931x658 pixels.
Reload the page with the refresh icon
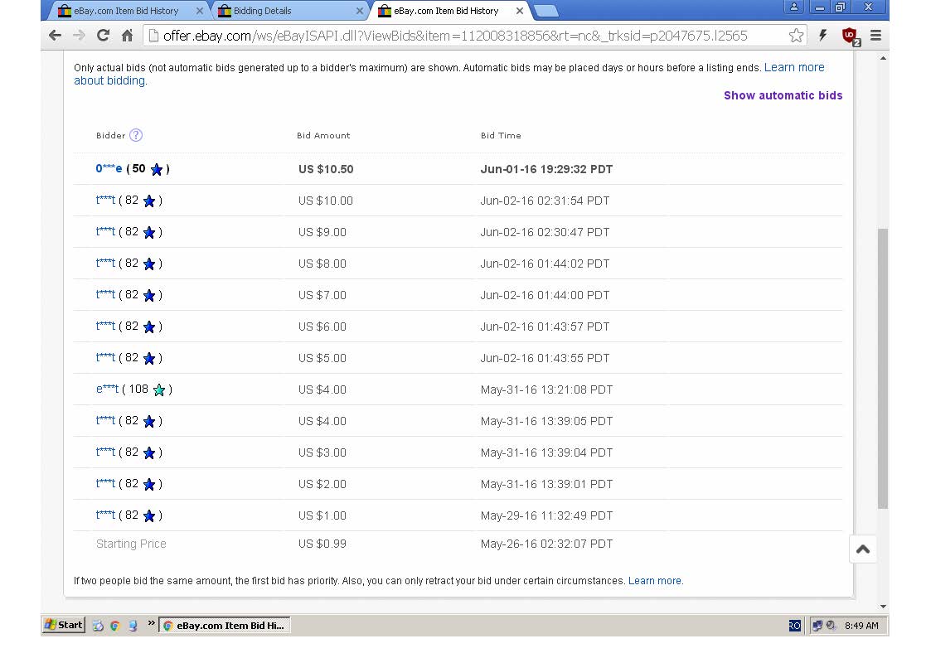coord(103,36)
